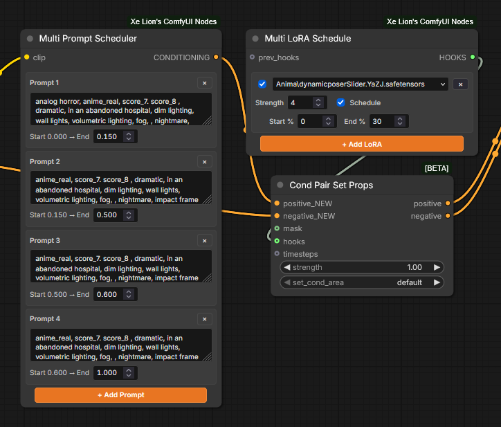
Task: Click the positive output socket
Action: (x=448, y=203)
